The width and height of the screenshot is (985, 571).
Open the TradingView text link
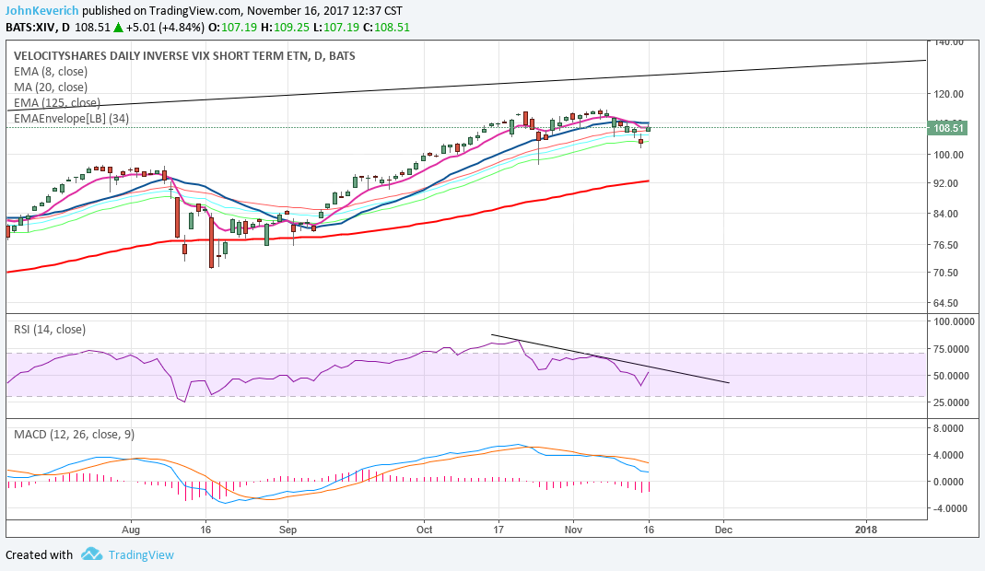coord(141,554)
